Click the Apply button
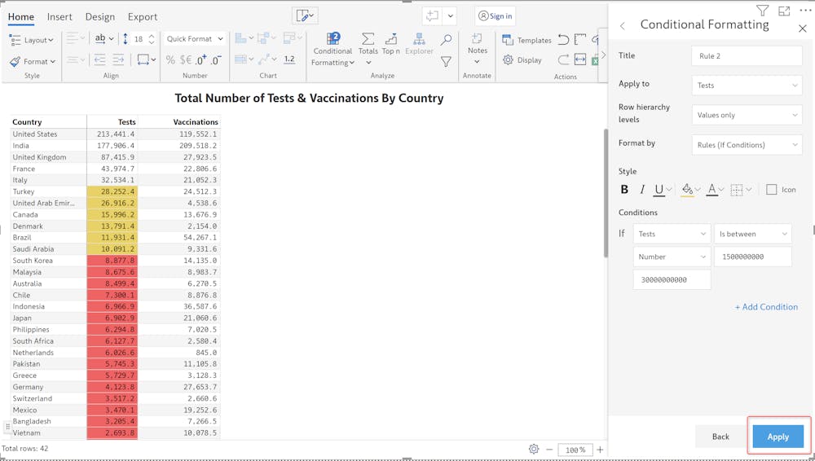815x461 pixels. tap(778, 437)
